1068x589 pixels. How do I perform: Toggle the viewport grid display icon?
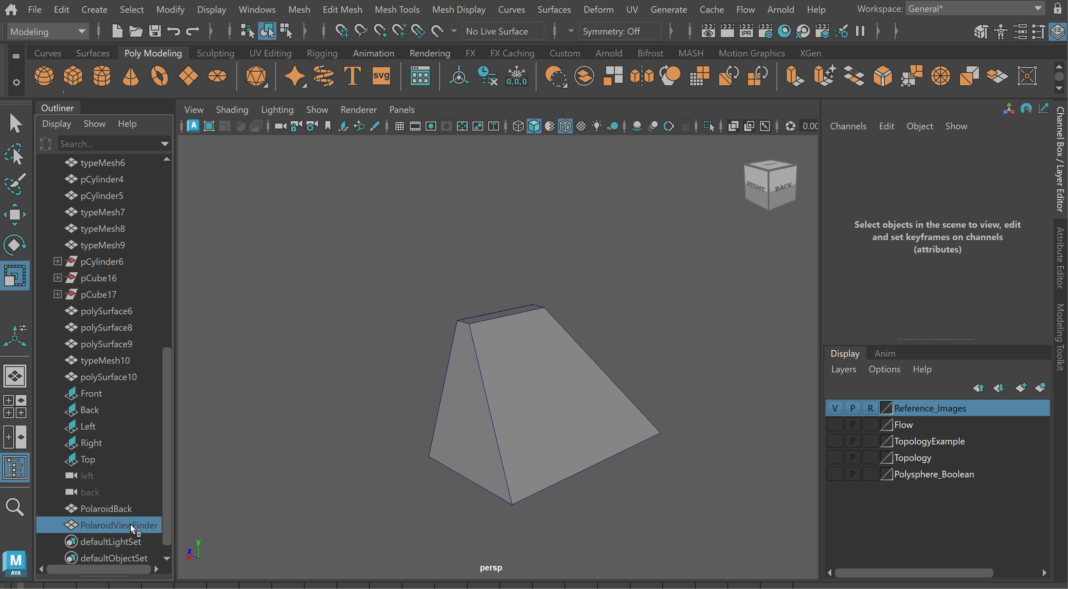tap(399, 126)
